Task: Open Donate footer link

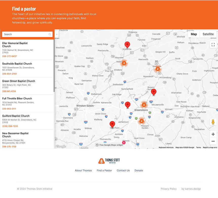Action: pos(139,170)
